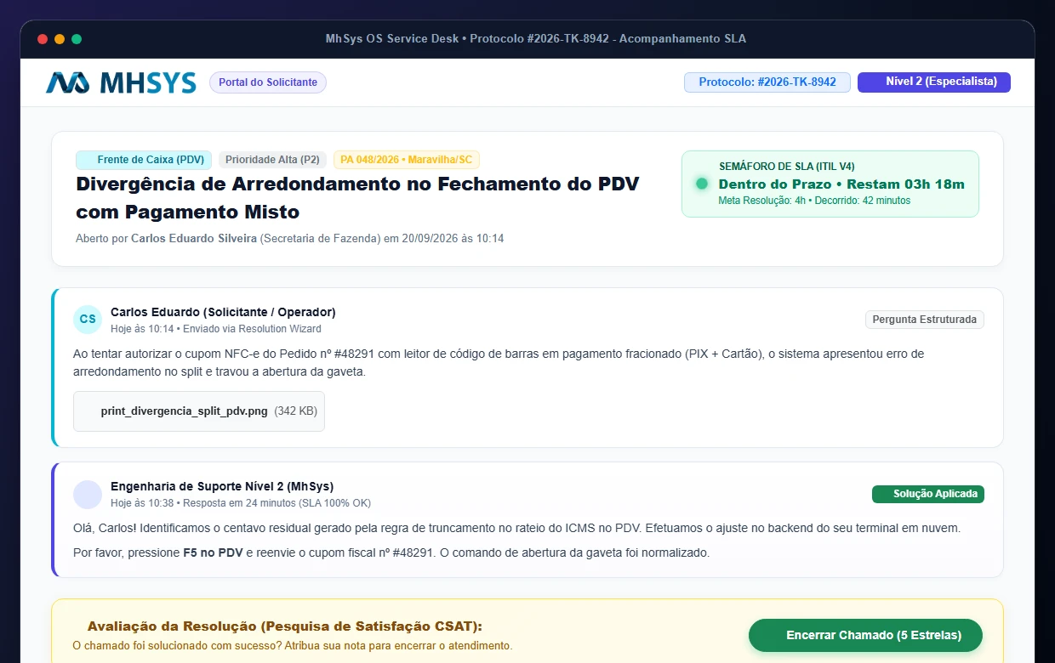Open the Portal do Solicitante badge

(268, 82)
